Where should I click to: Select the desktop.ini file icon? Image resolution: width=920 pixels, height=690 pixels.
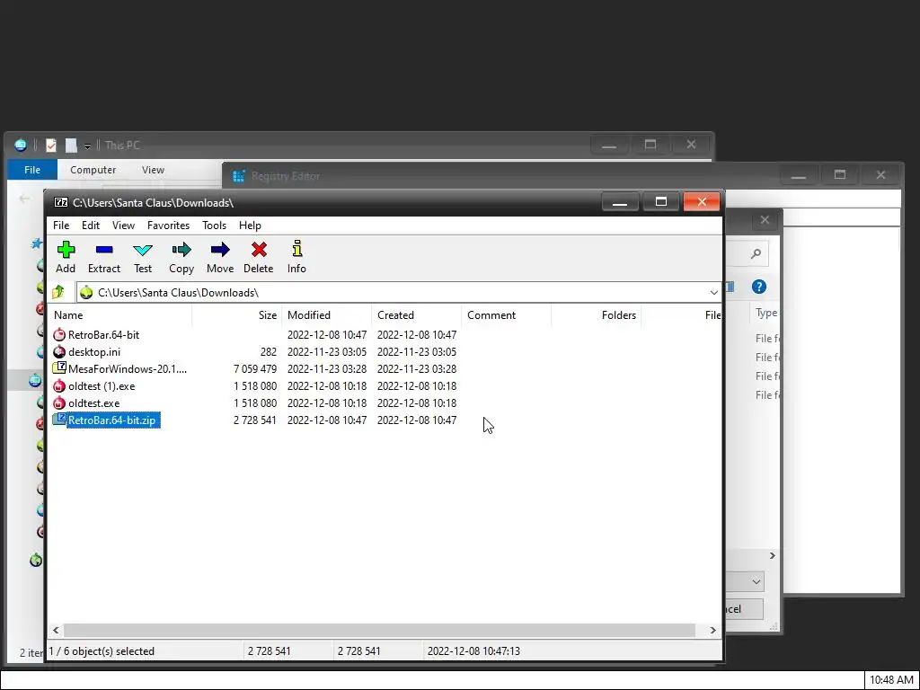(x=59, y=352)
